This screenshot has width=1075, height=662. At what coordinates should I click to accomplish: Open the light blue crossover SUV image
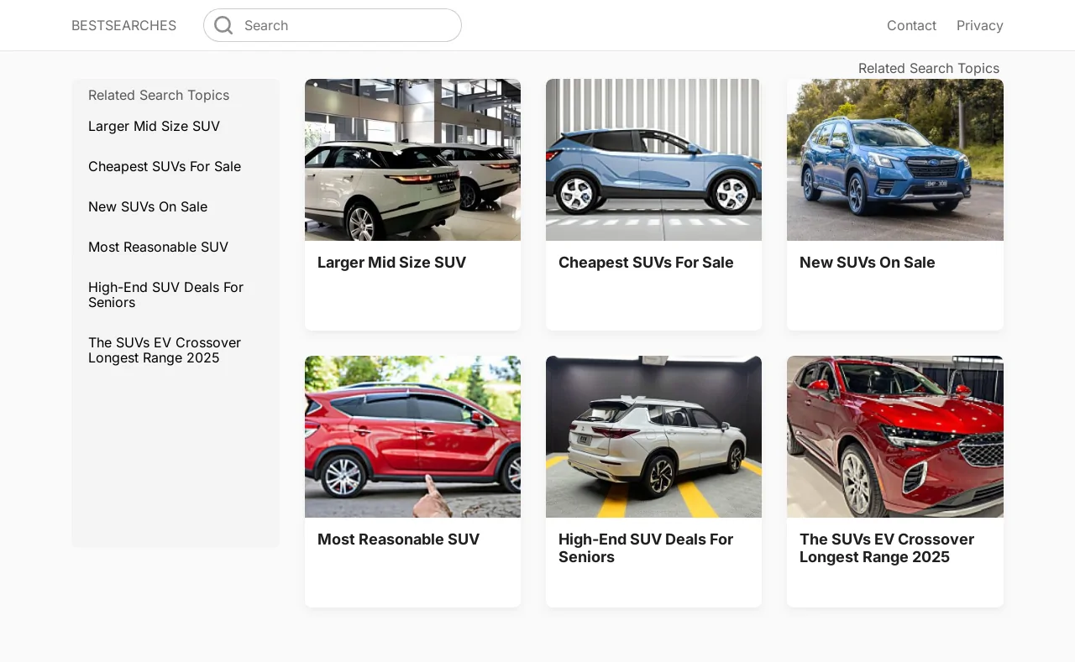tap(653, 159)
